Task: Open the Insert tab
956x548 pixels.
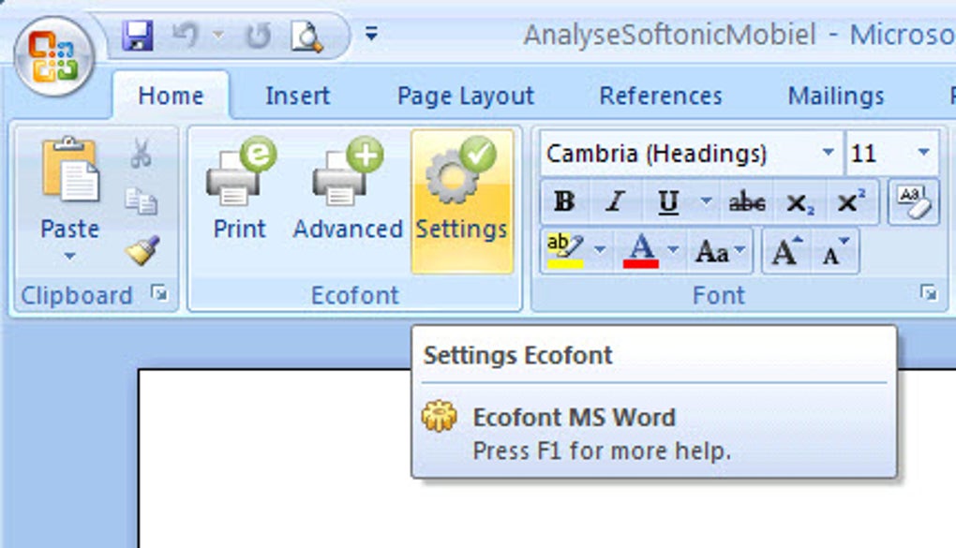Action: click(297, 96)
